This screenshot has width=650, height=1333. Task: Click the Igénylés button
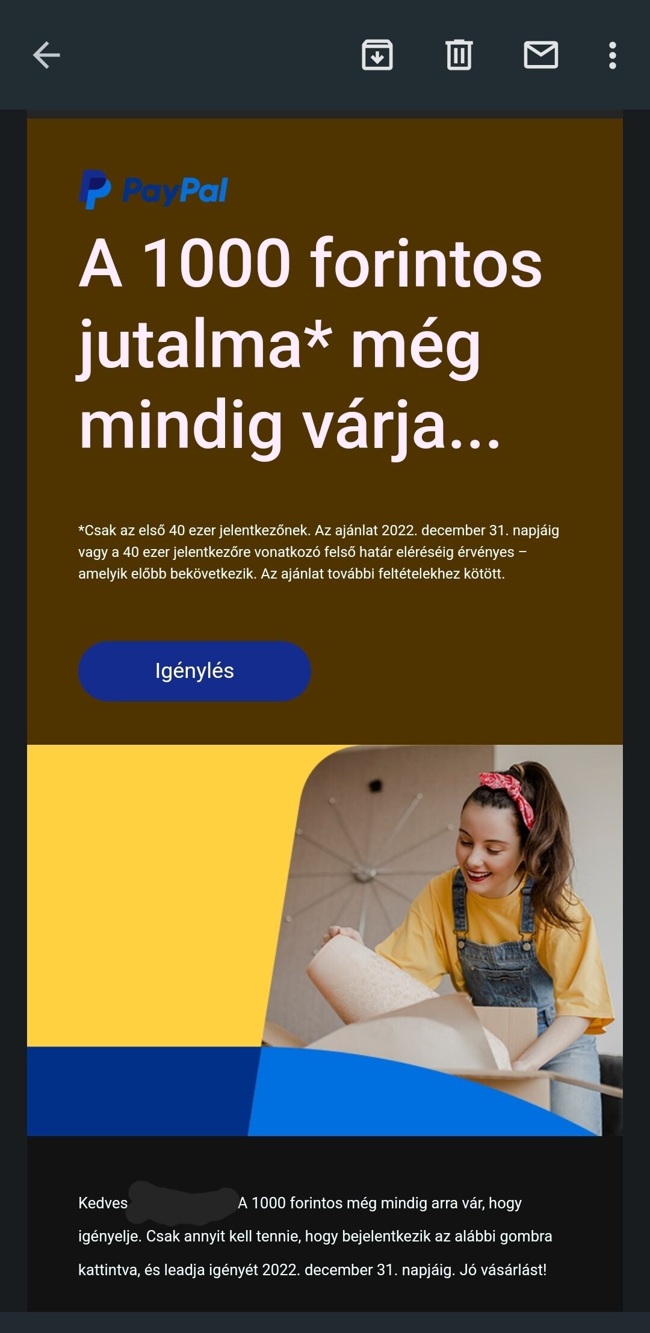[194, 671]
